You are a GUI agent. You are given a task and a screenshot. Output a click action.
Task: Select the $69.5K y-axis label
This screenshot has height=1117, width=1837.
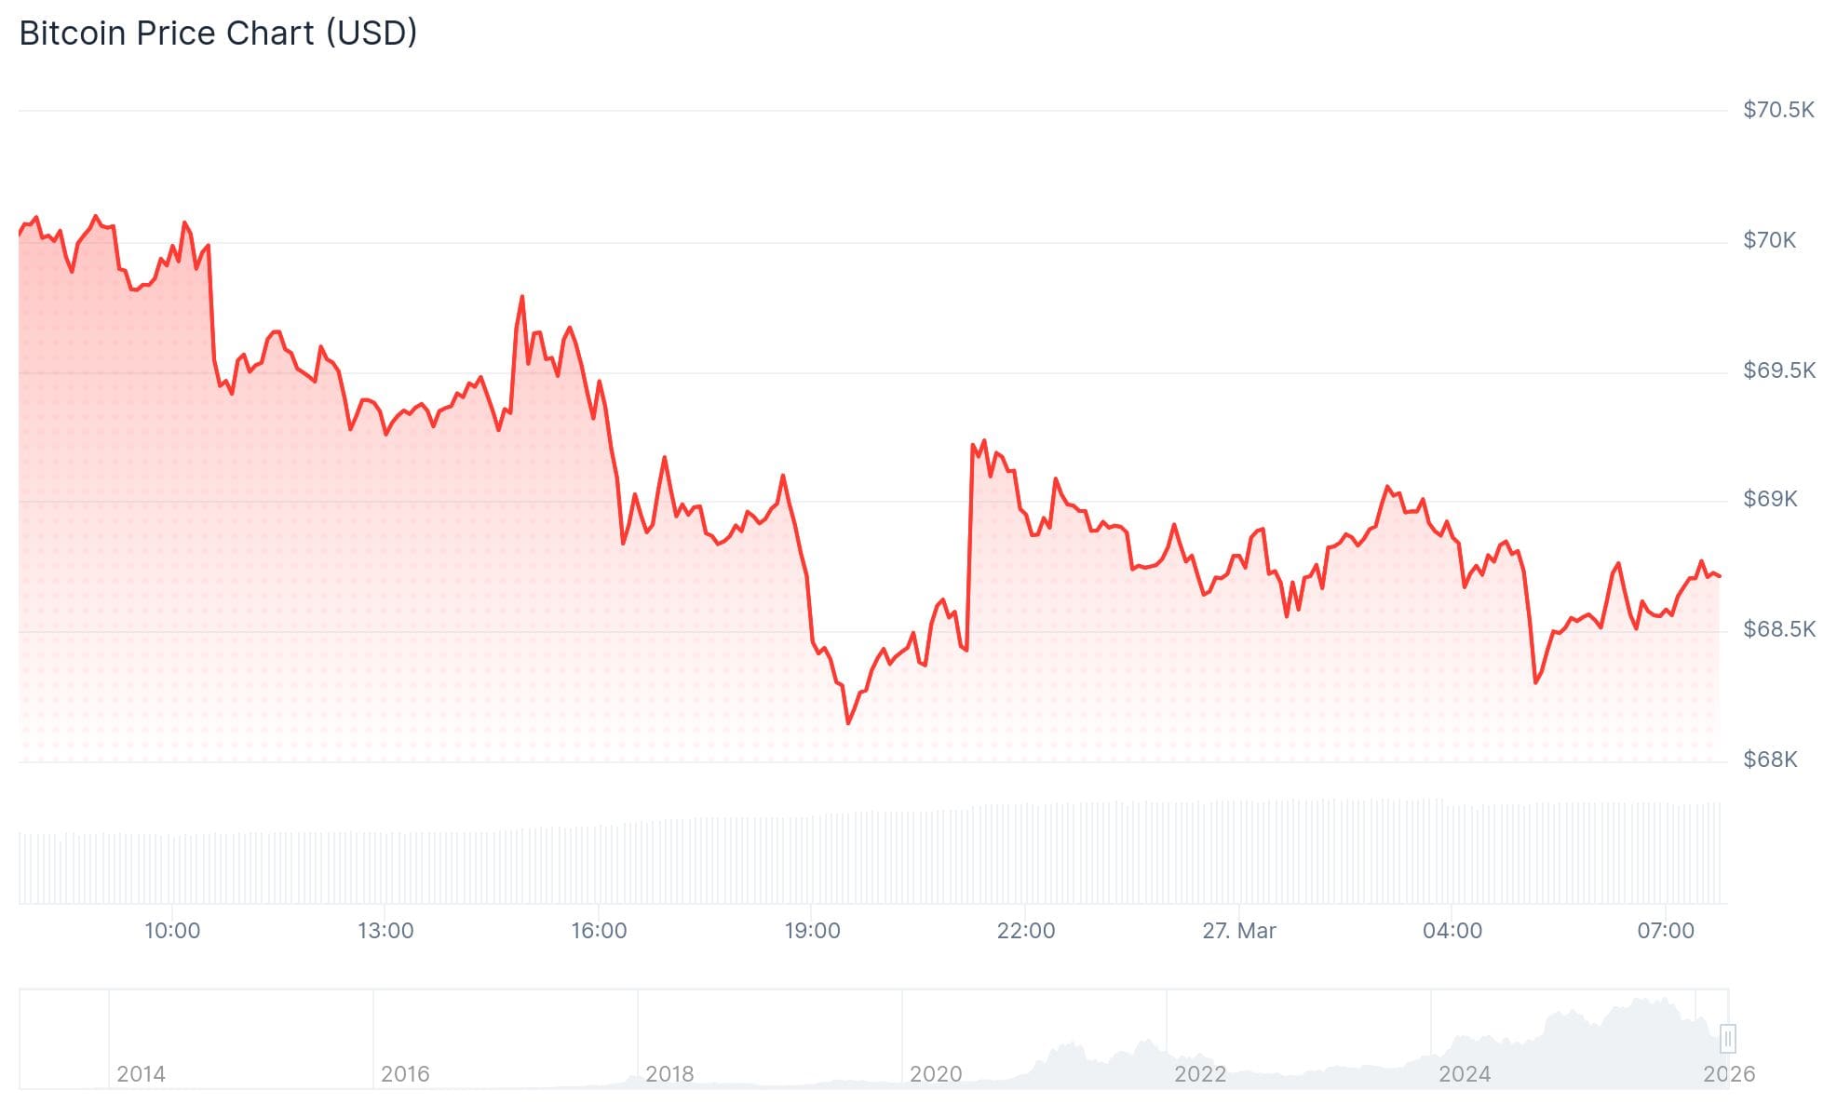coord(1778,370)
